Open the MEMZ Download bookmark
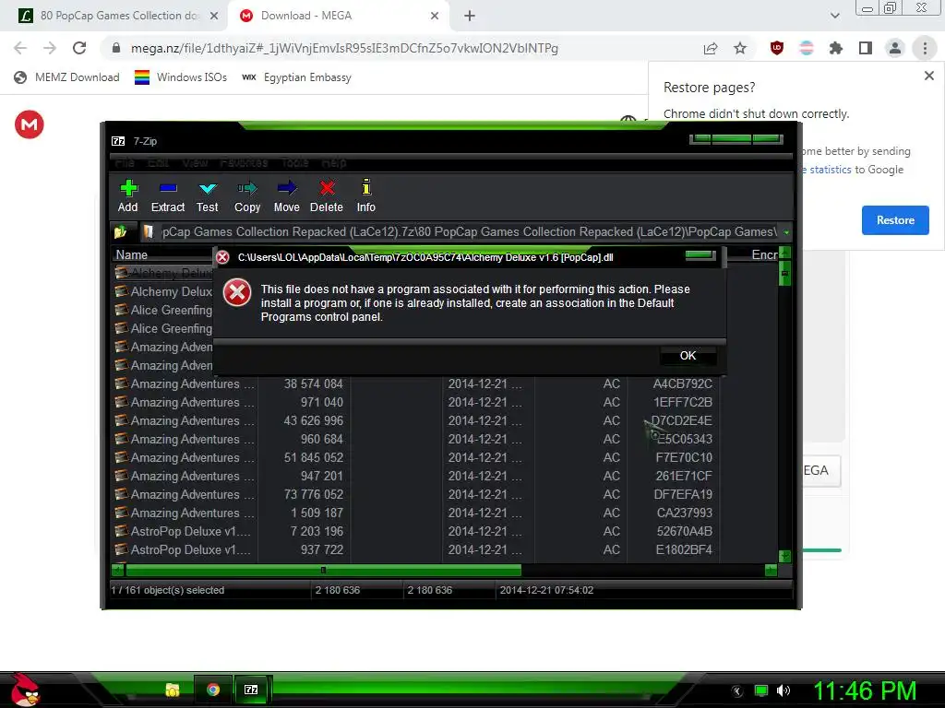Screen dimensions: 945x708 [x=66, y=77]
